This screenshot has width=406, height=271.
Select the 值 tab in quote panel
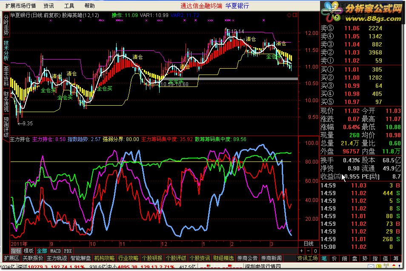pyautogui.click(x=385, y=259)
